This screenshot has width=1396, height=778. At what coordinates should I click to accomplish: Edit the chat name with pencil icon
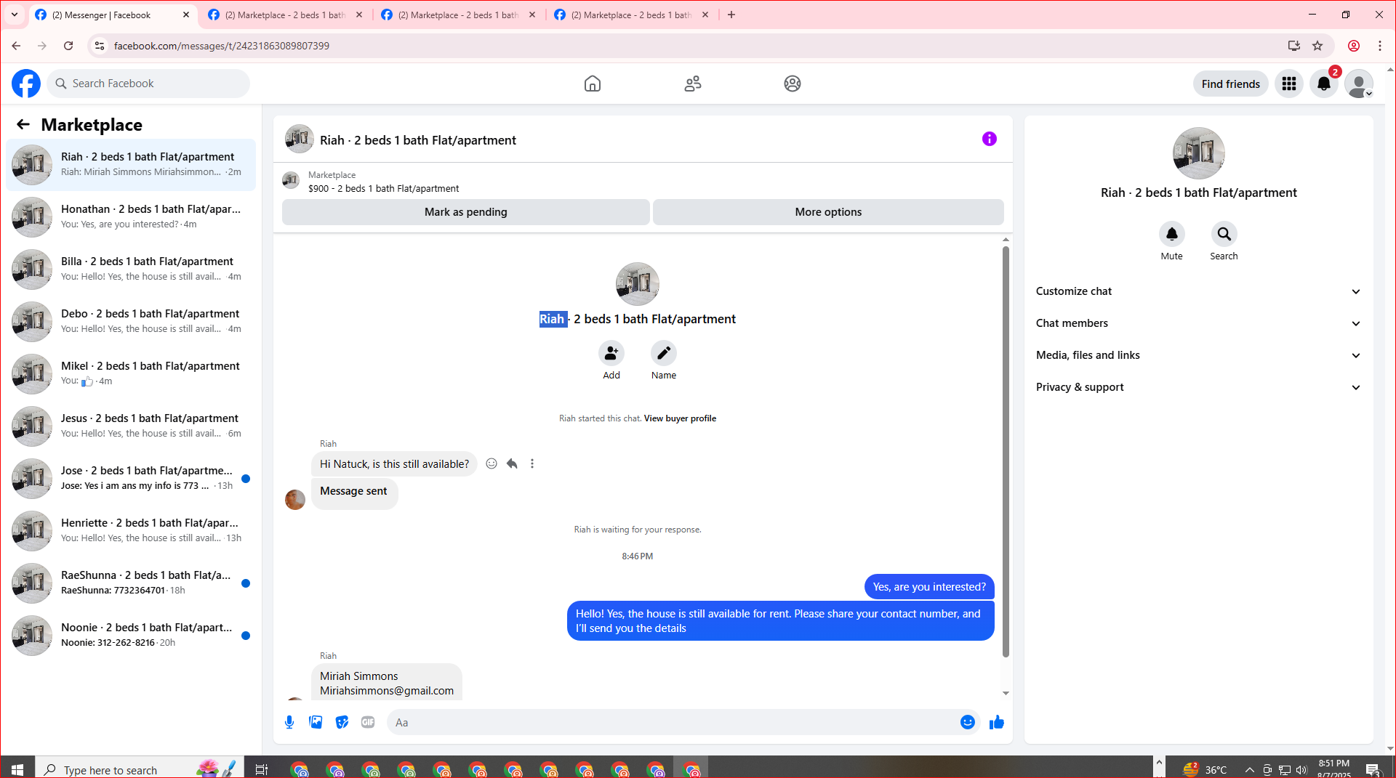pyautogui.click(x=664, y=353)
